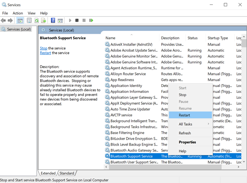Screen dimensions: 247x183
Task: Click the gear icon of BitLocker Drive Encryption
Action: (107, 139)
